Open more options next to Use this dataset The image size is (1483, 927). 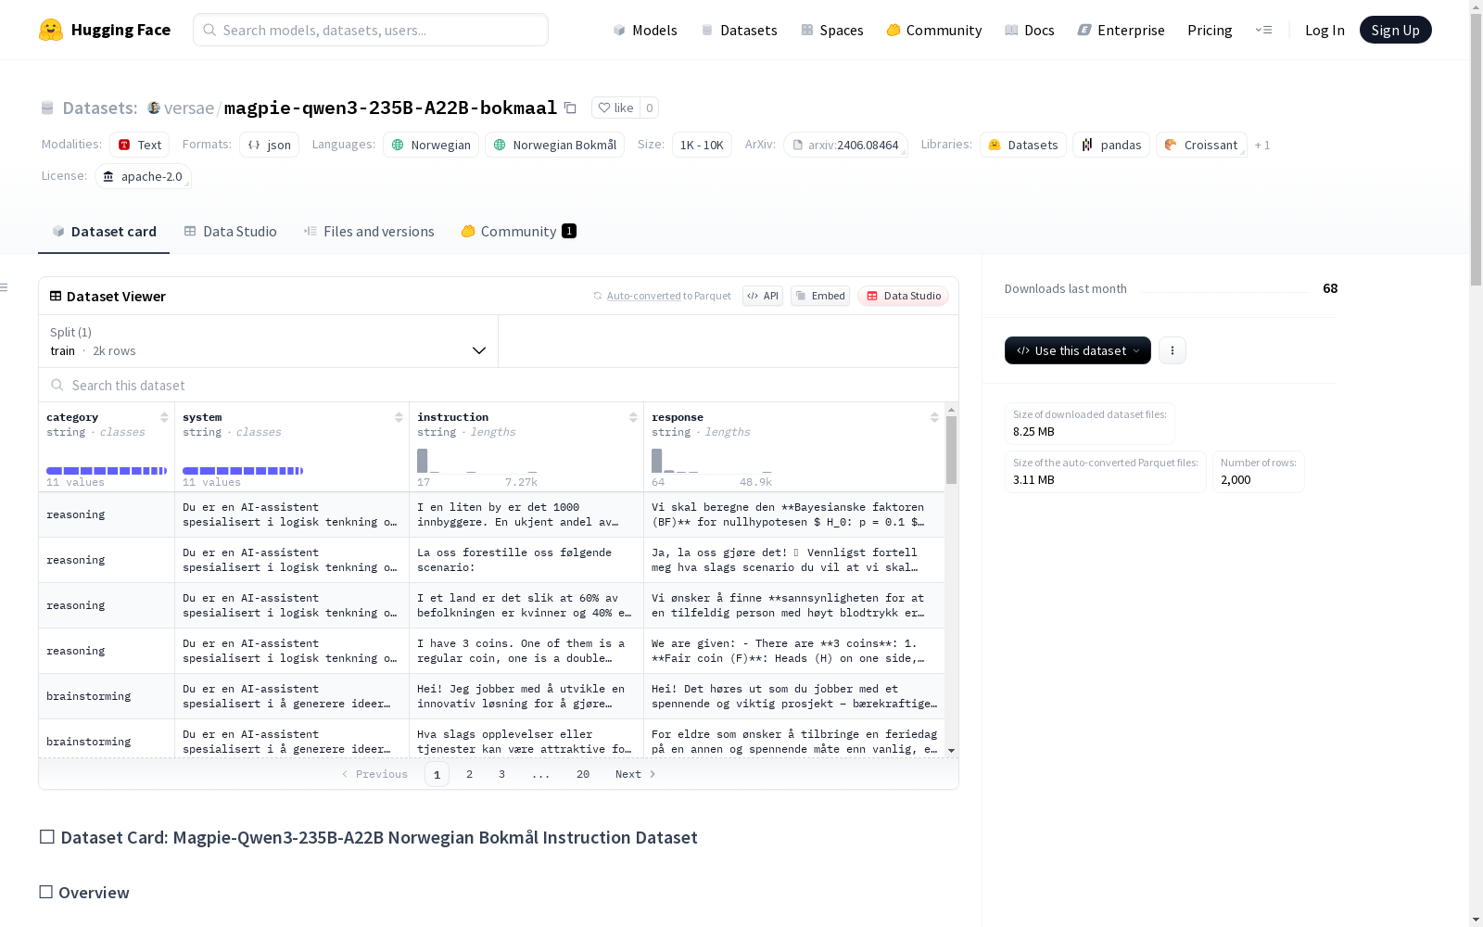[1172, 350]
